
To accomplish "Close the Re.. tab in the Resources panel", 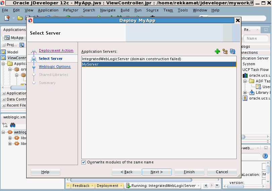I will (x=258, y=30).
